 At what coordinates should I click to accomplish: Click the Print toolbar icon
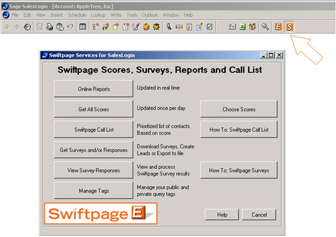pyautogui.click(x=50, y=27)
